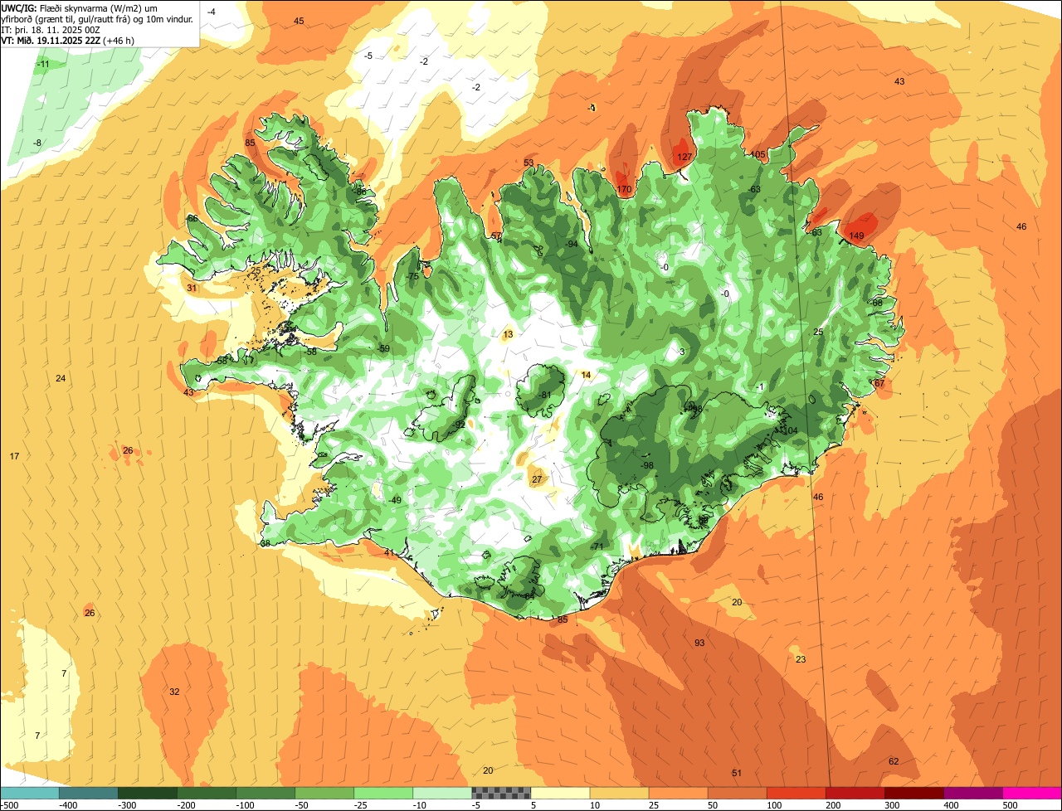Pick the darkest green swatch between -300 and -200
The height and width of the screenshot is (811, 1062).
point(147,793)
